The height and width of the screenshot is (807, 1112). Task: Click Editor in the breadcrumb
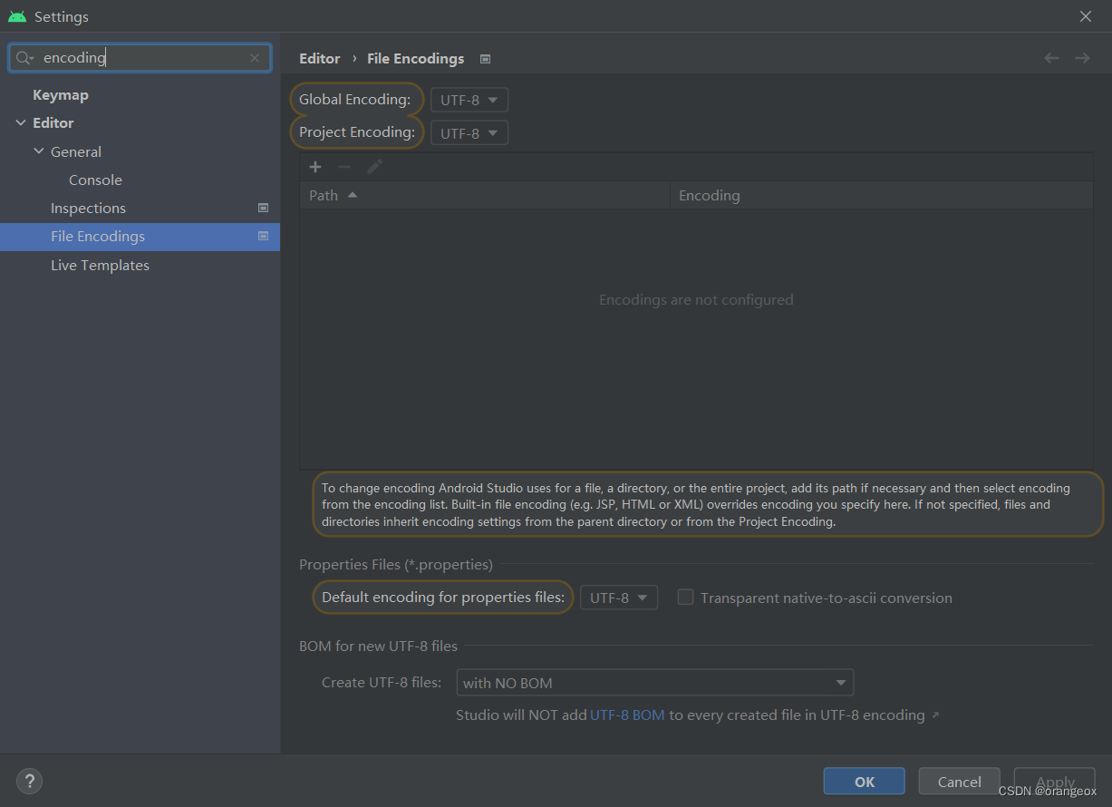[320, 58]
